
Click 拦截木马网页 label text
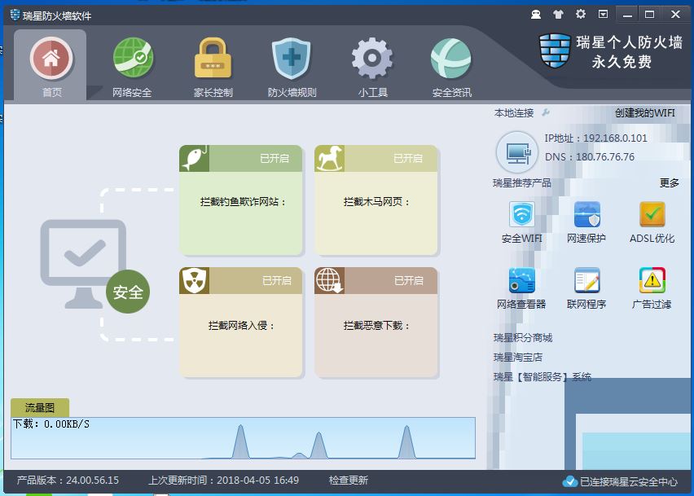tap(376, 202)
